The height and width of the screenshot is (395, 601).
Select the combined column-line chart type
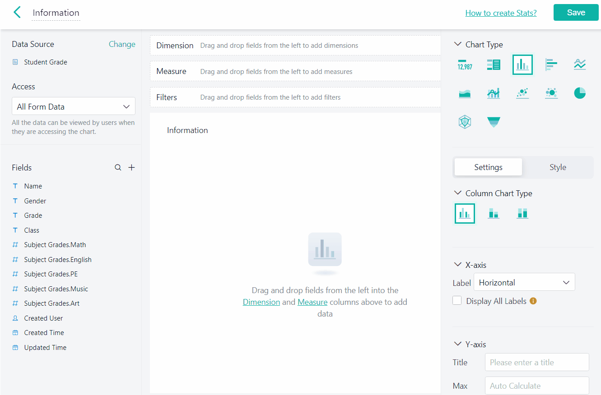click(494, 93)
